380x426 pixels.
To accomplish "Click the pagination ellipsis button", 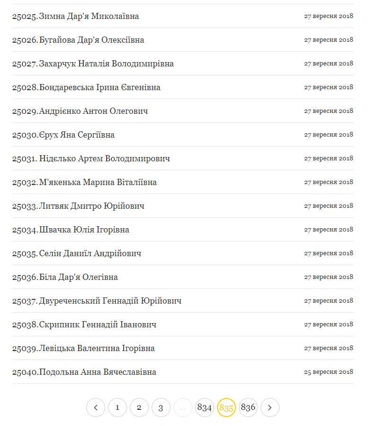I will (x=183, y=407).
